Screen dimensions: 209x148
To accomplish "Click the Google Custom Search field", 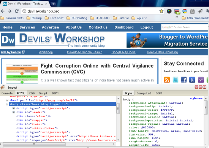I will [184, 27].
